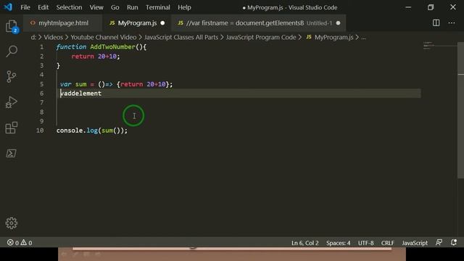This screenshot has height=261, width=464.
Task: Click the 'var' keyword on line 5
Action: pos(66,84)
